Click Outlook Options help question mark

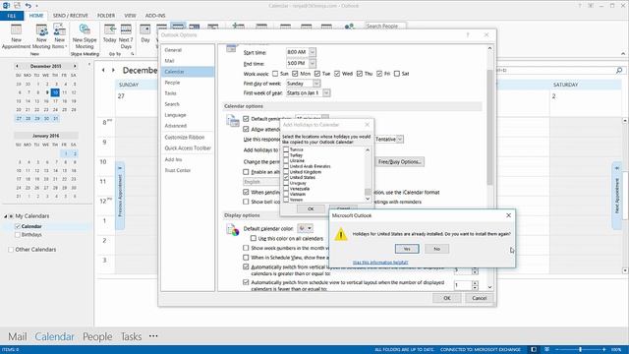(x=468, y=35)
